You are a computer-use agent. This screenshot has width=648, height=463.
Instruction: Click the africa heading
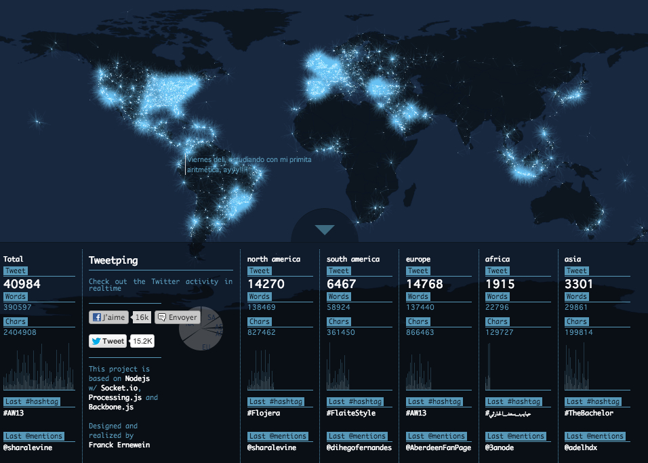point(497,259)
